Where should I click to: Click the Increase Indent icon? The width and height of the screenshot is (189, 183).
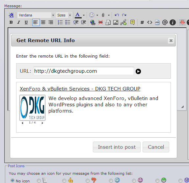coord(84,22)
